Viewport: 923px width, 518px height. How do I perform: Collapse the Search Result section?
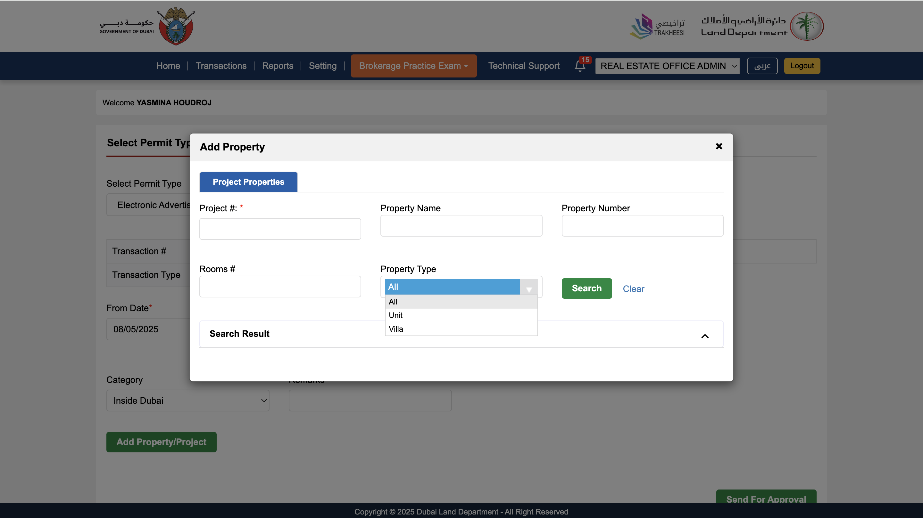coord(705,336)
